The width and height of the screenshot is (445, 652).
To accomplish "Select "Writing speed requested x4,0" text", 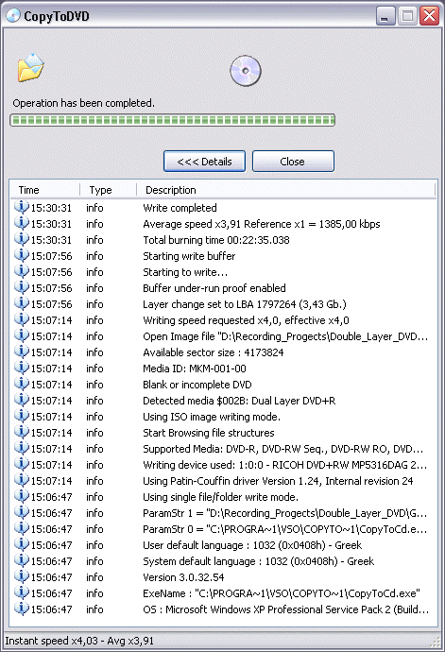I will click(x=246, y=320).
